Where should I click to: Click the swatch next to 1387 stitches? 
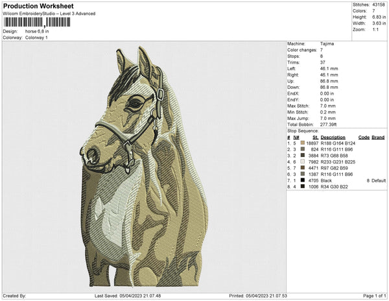click(x=302, y=174)
